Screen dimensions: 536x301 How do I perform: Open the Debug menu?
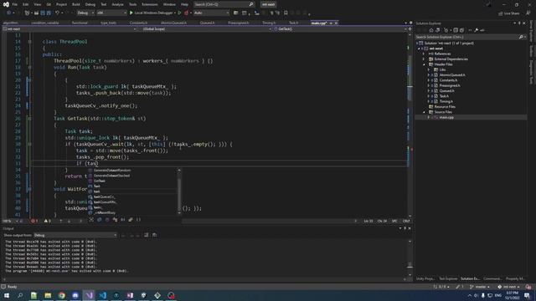pyautogui.click(x=90, y=4)
